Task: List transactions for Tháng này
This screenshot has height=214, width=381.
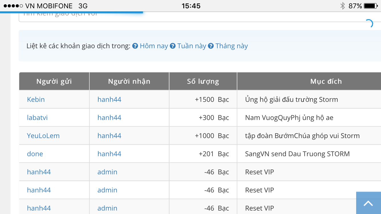Action: (231, 46)
